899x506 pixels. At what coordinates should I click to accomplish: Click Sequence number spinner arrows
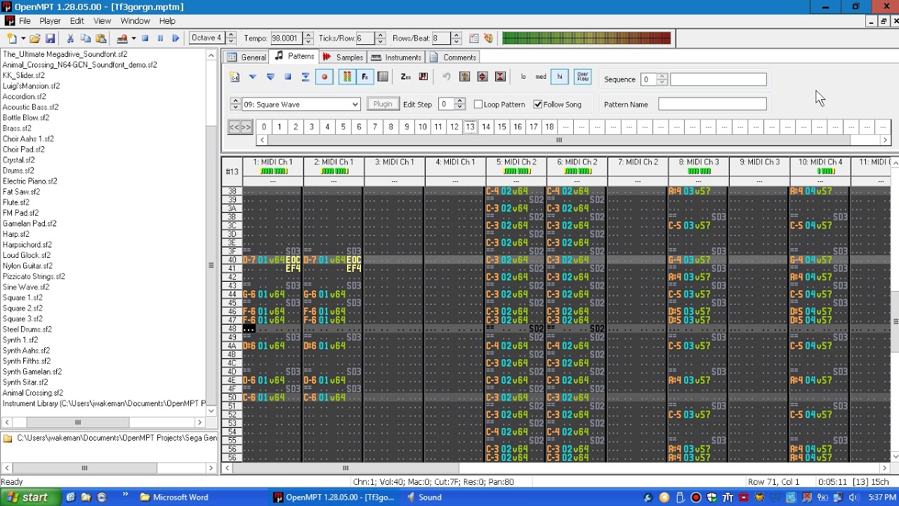[x=662, y=79]
